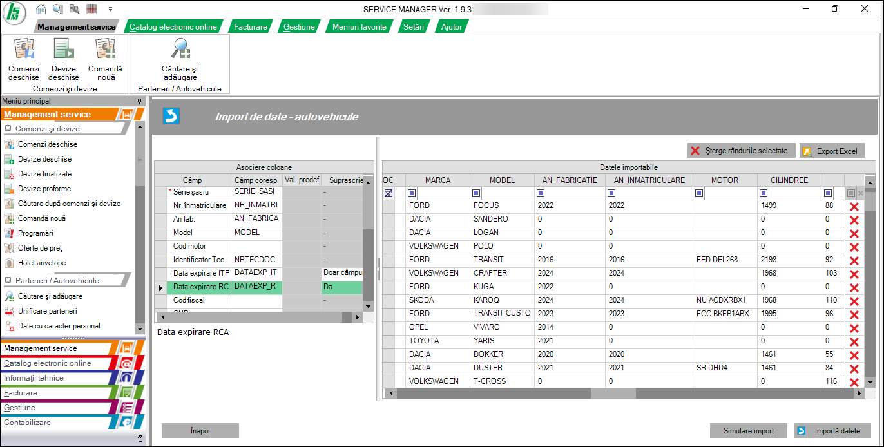Click the blue back arrow beside Import de date
The image size is (884, 447).
point(171,116)
